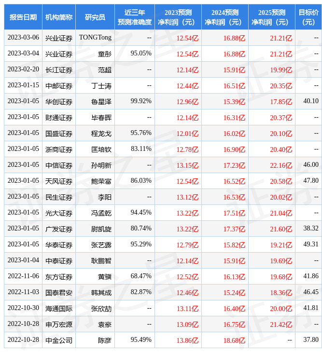Click target price 40.10
The width and height of the screenshot is (322, 352).
[x=311, y=101]
